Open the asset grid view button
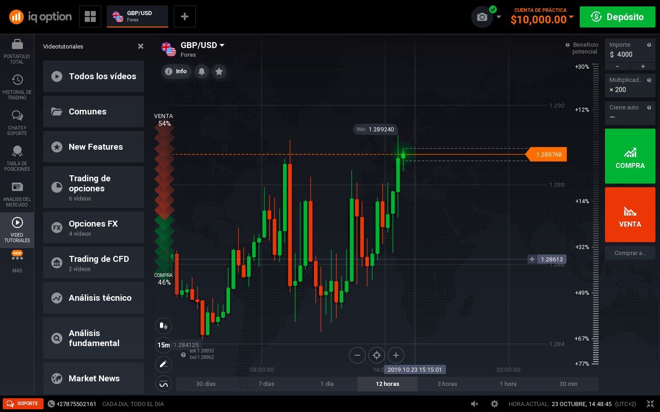Screen dimensions: 660x412 (x=90, y=16)
